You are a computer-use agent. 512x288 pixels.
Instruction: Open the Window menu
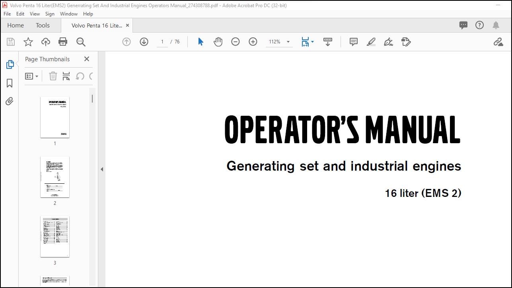pyautogui.click(x=69, y=14)
